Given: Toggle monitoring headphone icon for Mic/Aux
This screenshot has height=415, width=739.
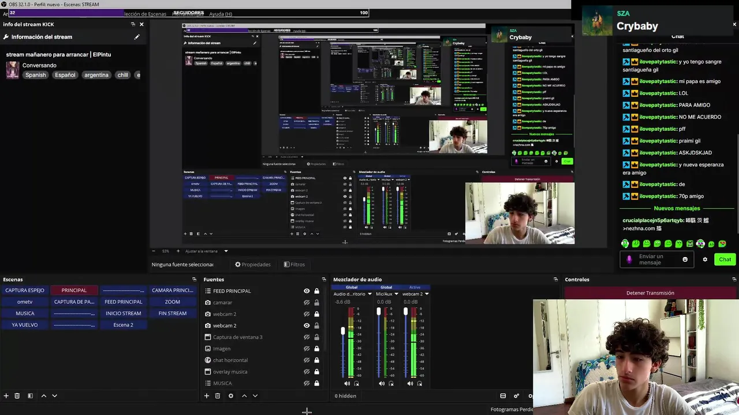Looking at the screenshot, I should 391,384.
